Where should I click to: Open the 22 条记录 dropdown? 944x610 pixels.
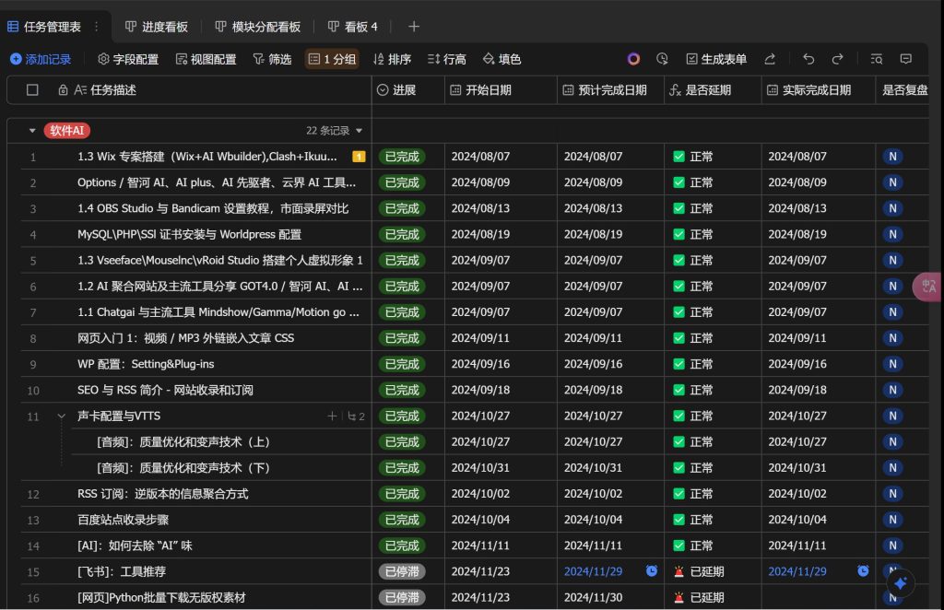[333, 130]
